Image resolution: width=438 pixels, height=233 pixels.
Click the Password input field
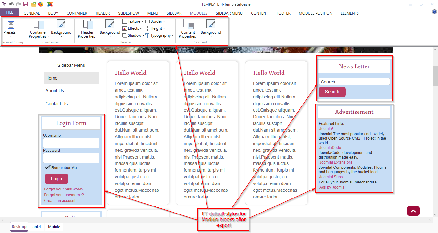pos(71,158)
